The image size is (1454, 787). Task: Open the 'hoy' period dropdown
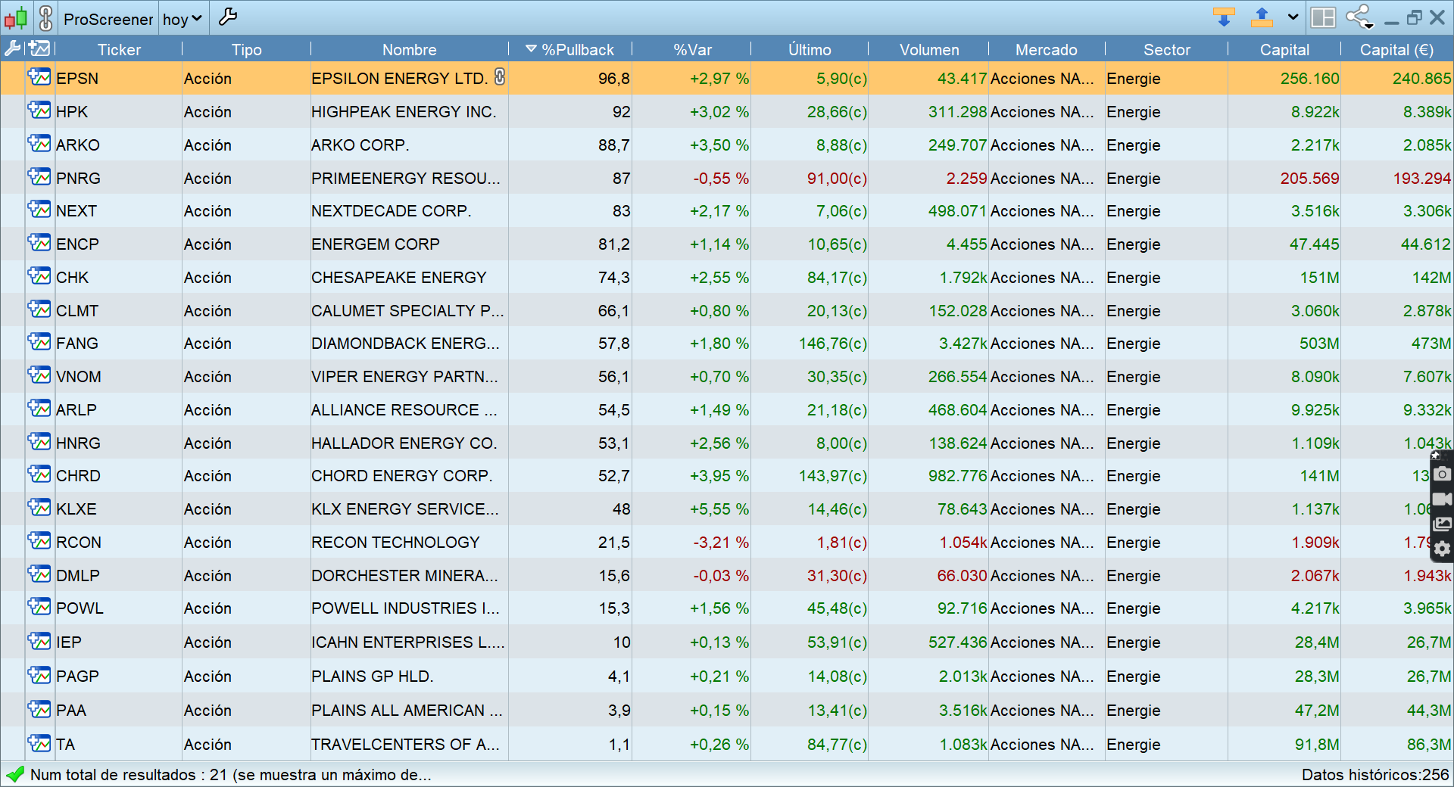[183, 18]
